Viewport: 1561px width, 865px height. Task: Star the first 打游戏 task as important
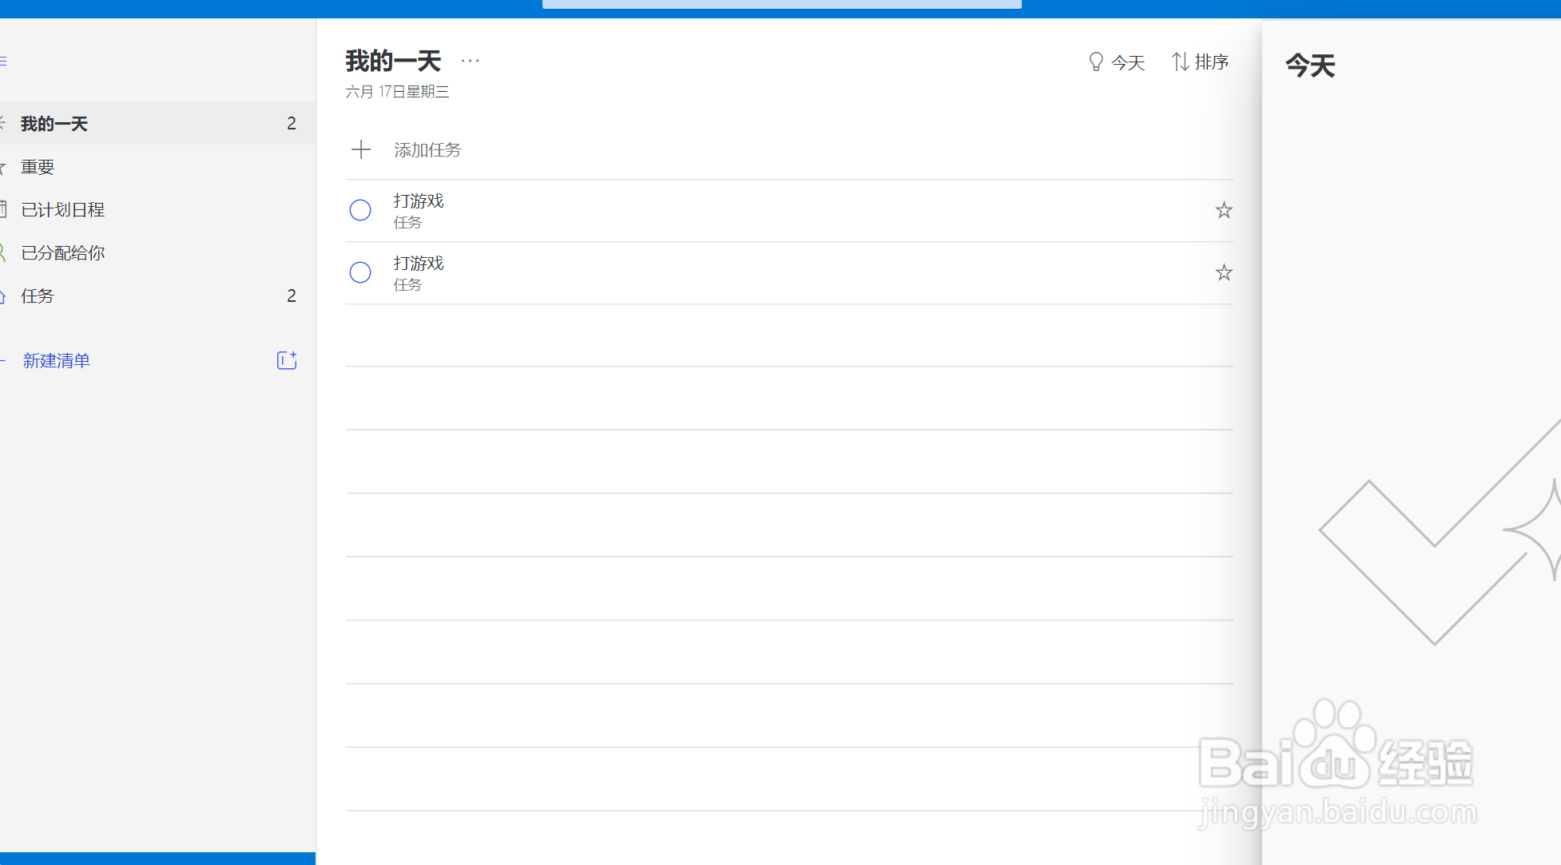1223,210
